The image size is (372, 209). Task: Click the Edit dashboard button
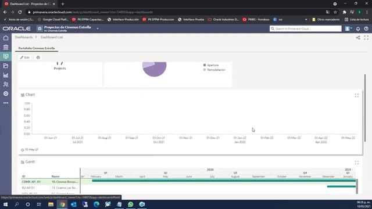click(x=24, y=57)
